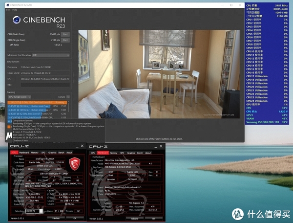Screen dimensions: 293x223
Task: Open the File menu in Cinebench
Action: 8,10
